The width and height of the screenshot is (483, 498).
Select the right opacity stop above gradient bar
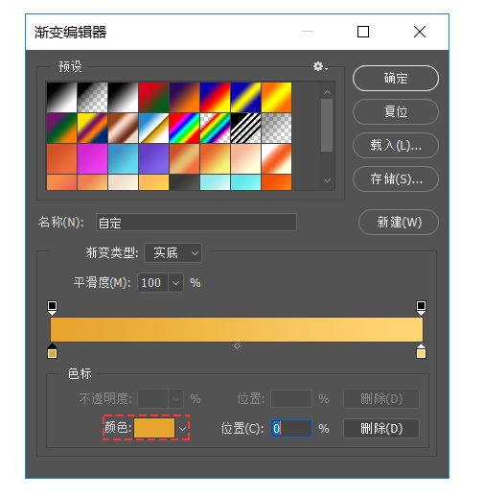(x=421, y=308)
